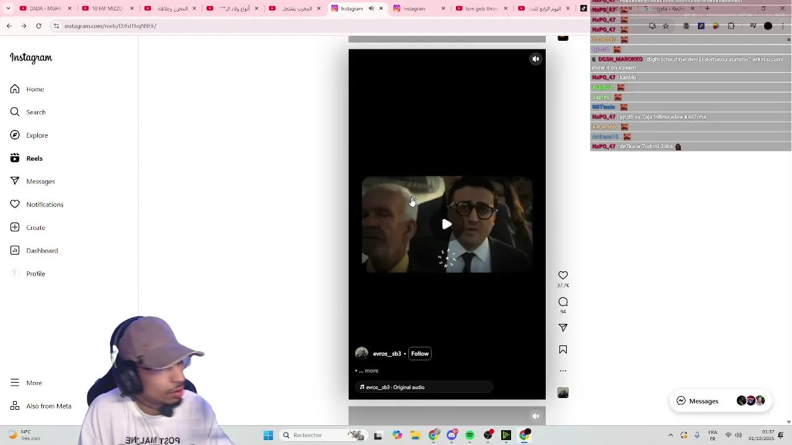Reload the Instagram page
The image size is (792, 445).
(x=38, y=26)
